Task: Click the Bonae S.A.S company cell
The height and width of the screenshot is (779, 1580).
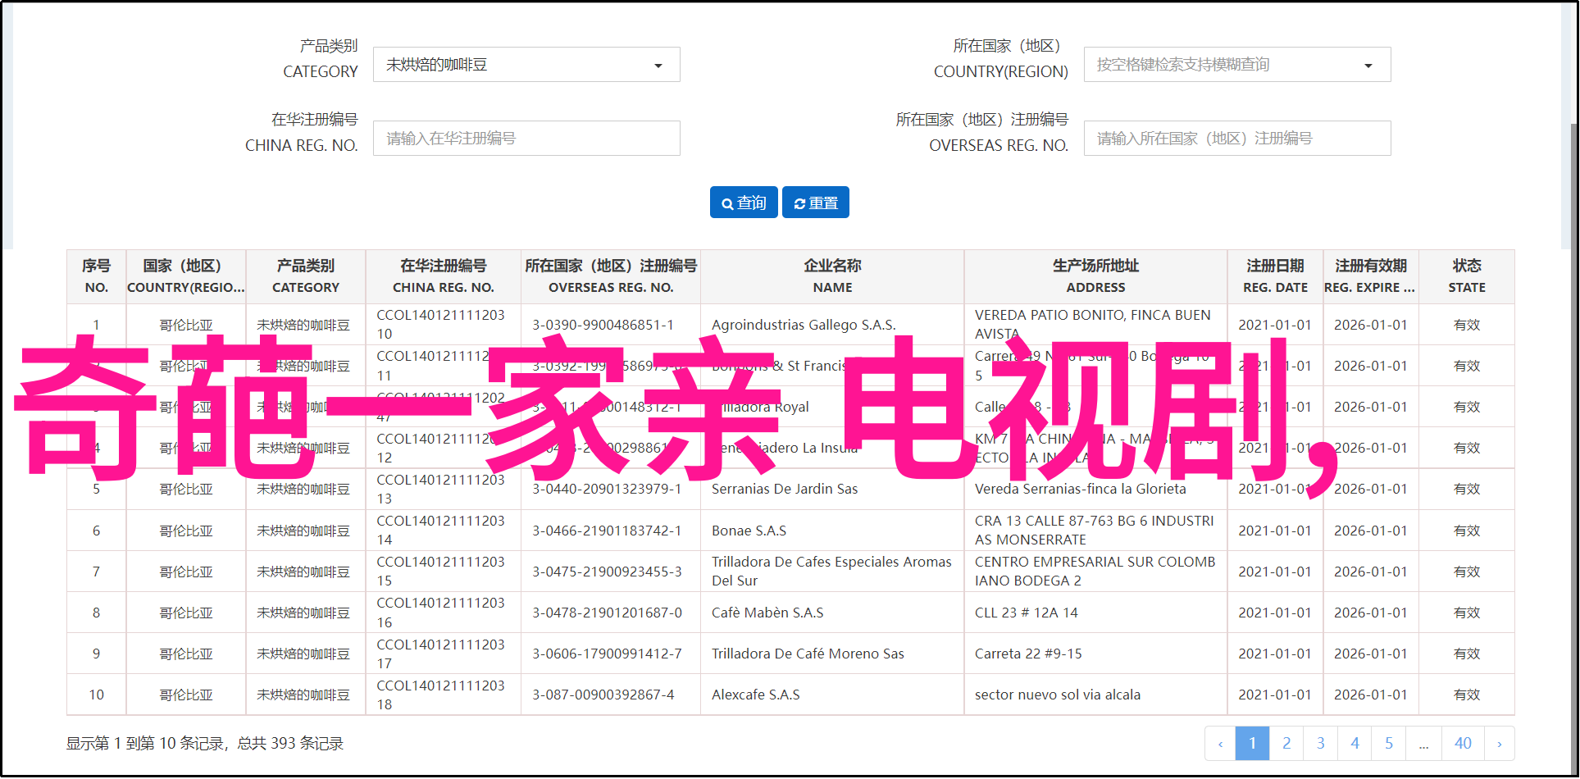Action: [x=749, y=531]
